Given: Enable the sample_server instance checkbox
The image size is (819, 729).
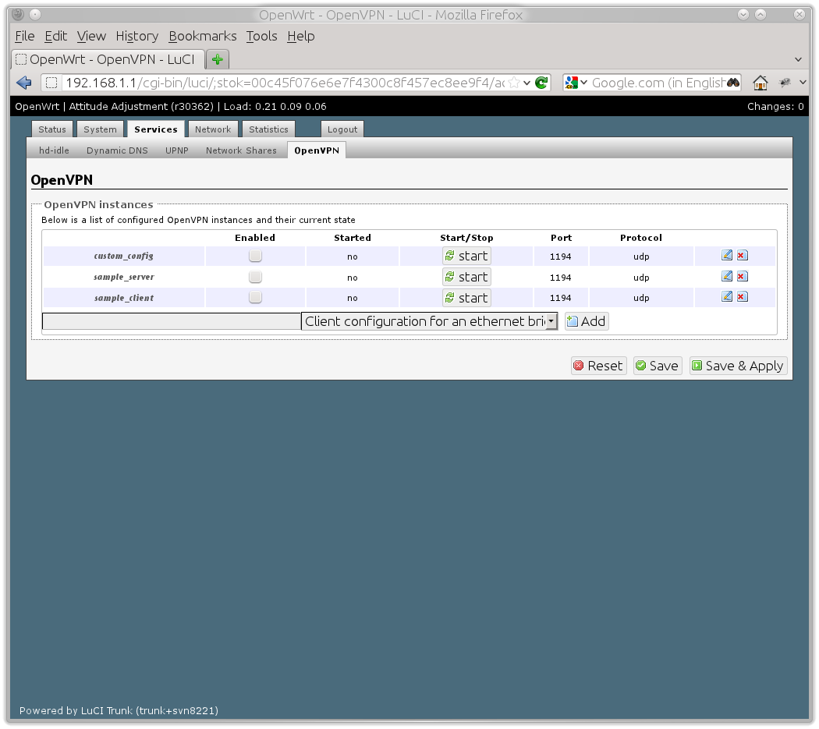Looking at the screenshot, I should coord(255,276).
